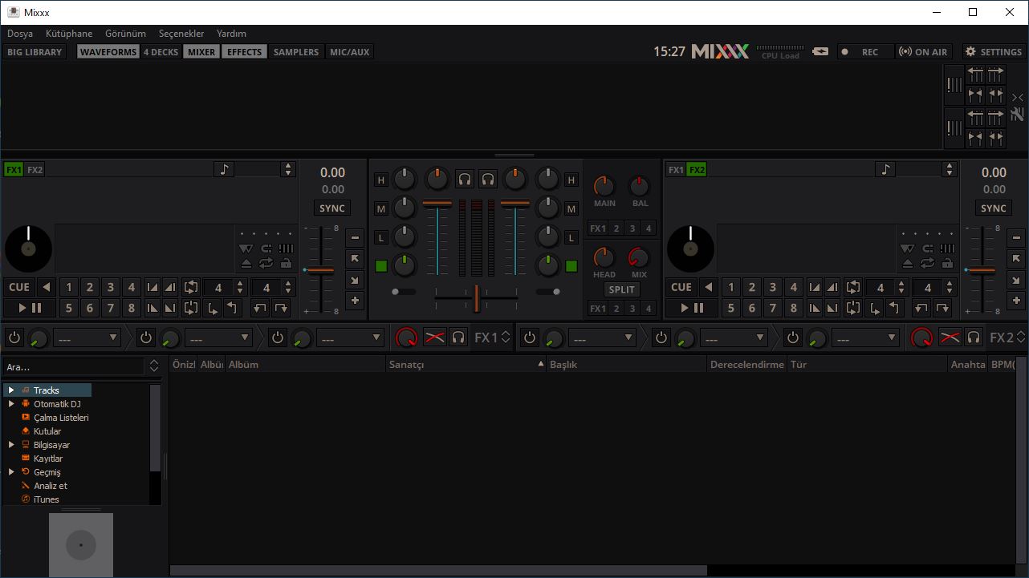Click right deck eject track icon
The height and width of the screenshot is (578, 1029).
[908, 263]
